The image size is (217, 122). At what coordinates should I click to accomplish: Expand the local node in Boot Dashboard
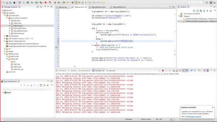[x=3, y=93]
